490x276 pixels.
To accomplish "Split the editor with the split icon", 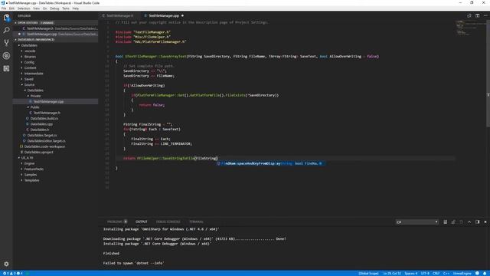I will 477,15.
